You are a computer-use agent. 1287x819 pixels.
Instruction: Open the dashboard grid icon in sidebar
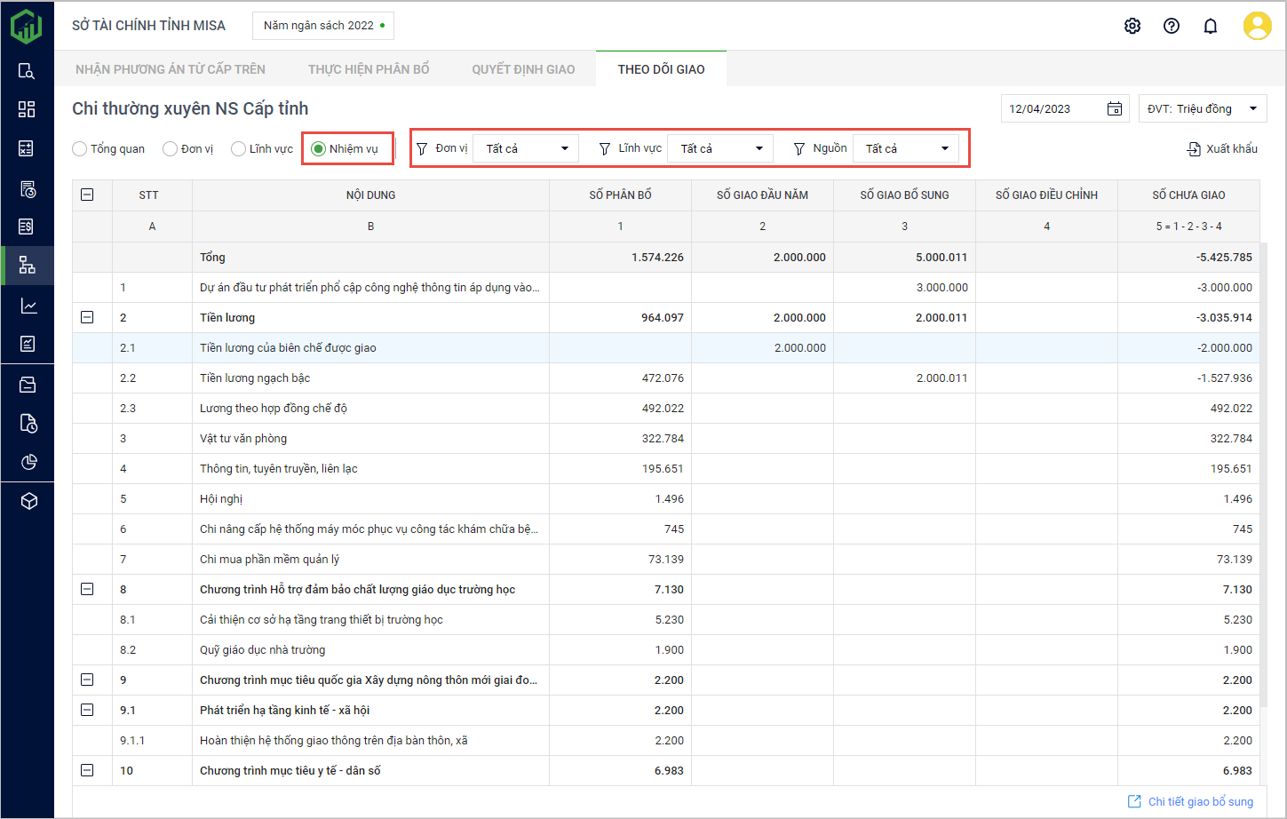(28, 109)
